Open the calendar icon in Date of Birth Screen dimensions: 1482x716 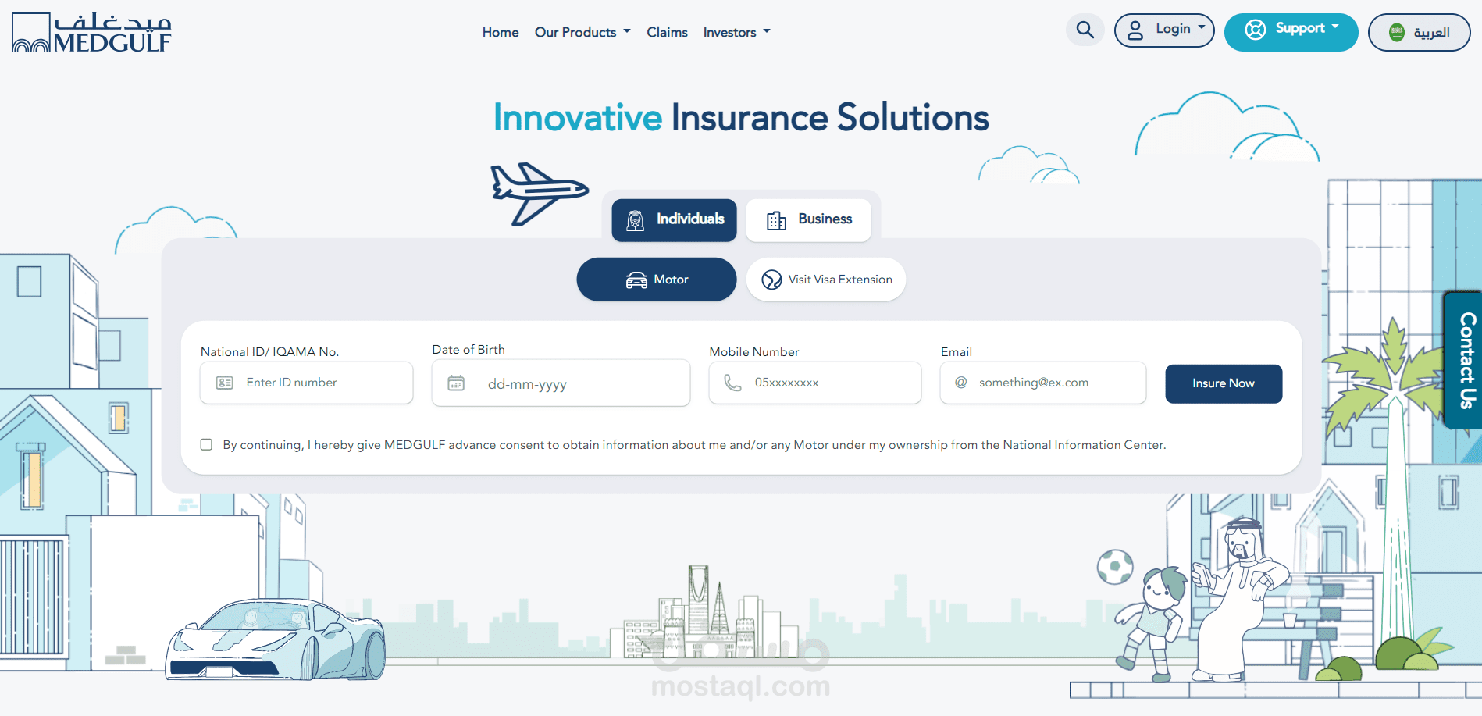pyautogui.click(x=456, y=383)
